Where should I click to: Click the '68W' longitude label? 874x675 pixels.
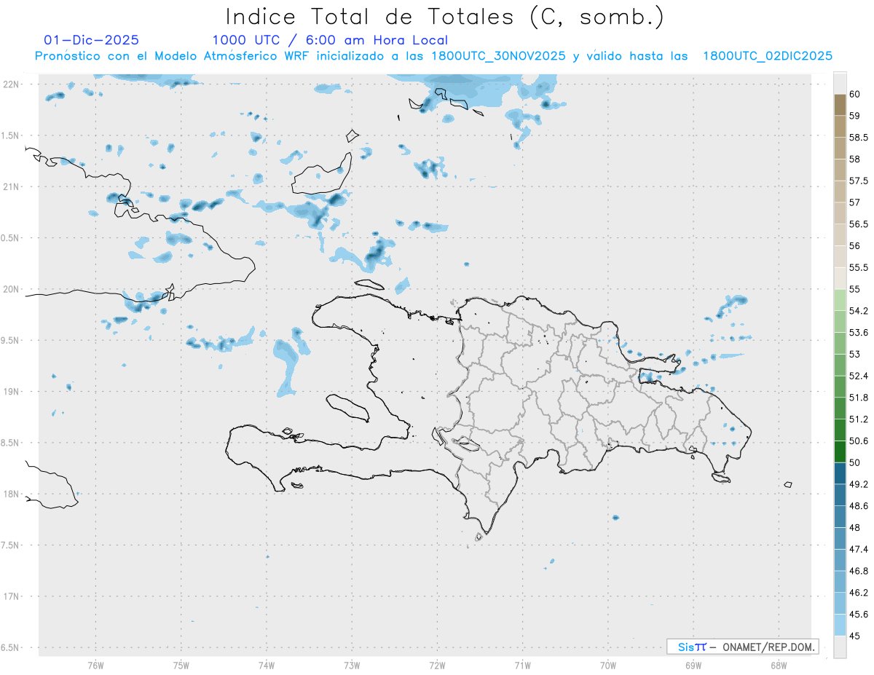779,665
